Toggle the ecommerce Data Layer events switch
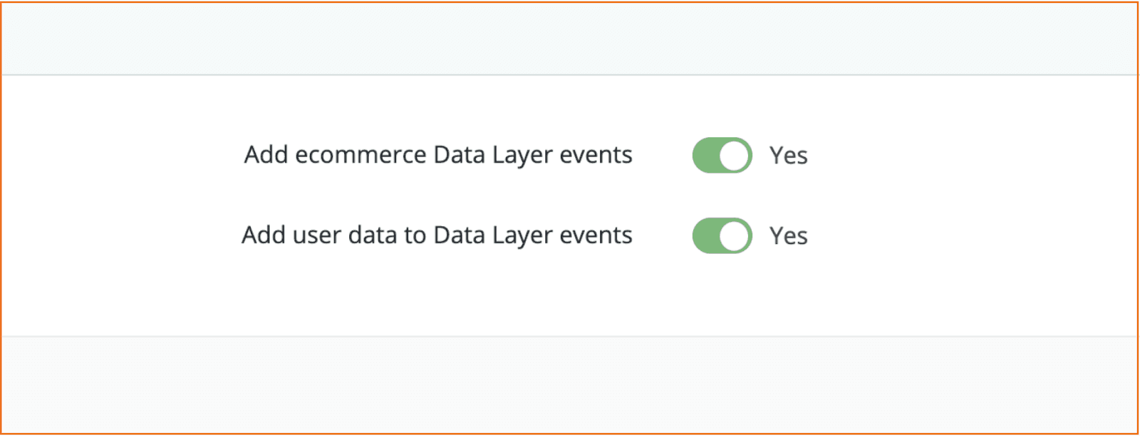The image size is (1140, 436). (722, 155)
